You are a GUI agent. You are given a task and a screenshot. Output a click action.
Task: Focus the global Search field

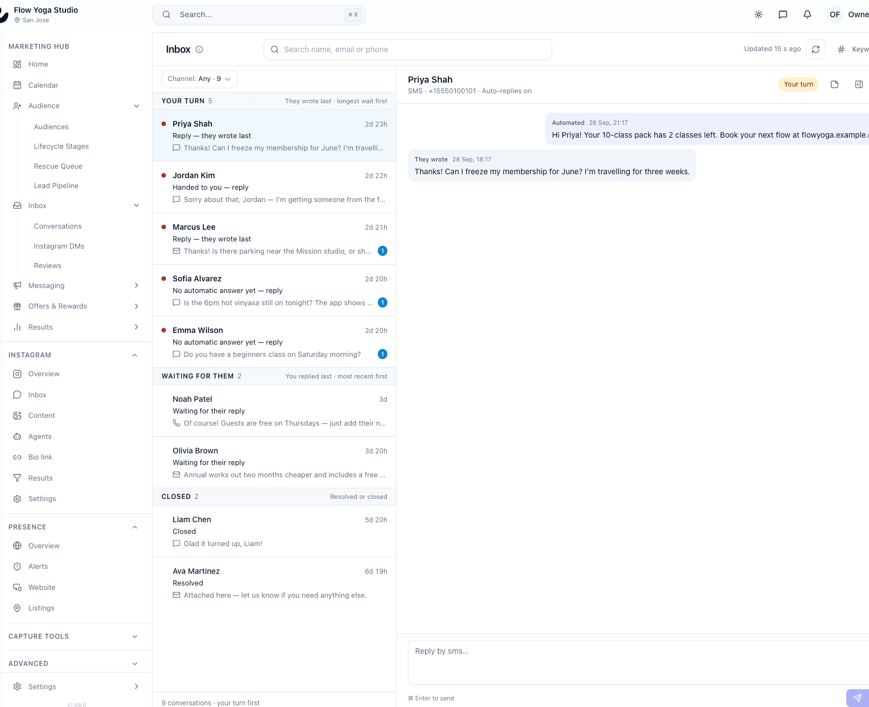[x=259, y=15]
